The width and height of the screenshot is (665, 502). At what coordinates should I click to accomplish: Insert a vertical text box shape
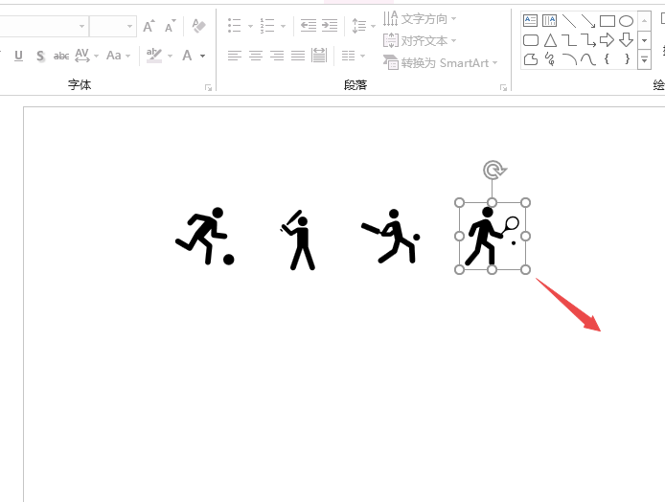pyautogui.click(x=549, y=20)
